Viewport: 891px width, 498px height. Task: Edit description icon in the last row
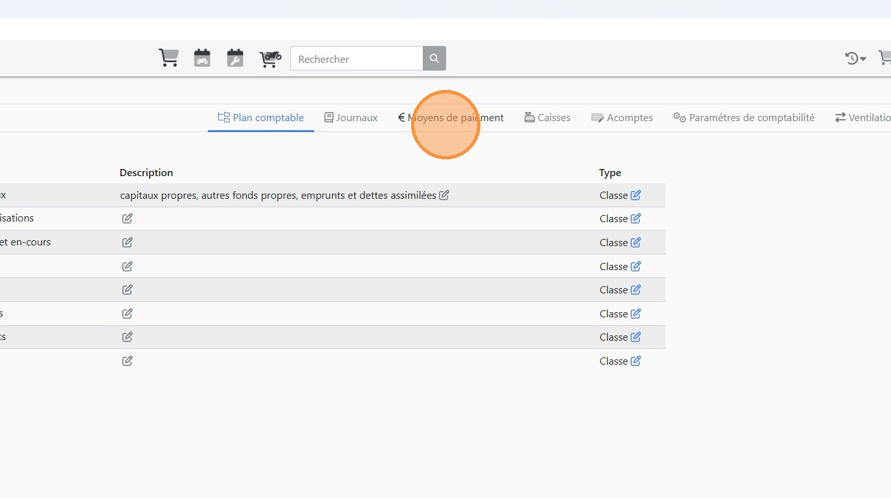128,361
